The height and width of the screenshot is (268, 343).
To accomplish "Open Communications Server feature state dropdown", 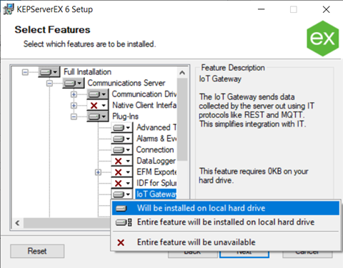I will click(x=73, y=83).
